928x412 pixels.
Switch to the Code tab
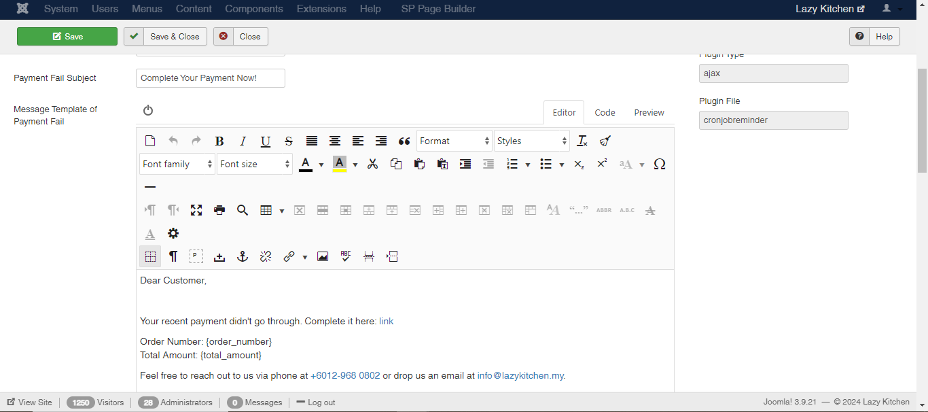coord(605,113)
